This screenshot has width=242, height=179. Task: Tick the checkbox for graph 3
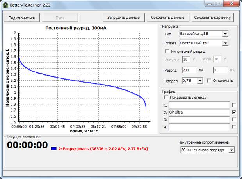click(x=234, y=119)
